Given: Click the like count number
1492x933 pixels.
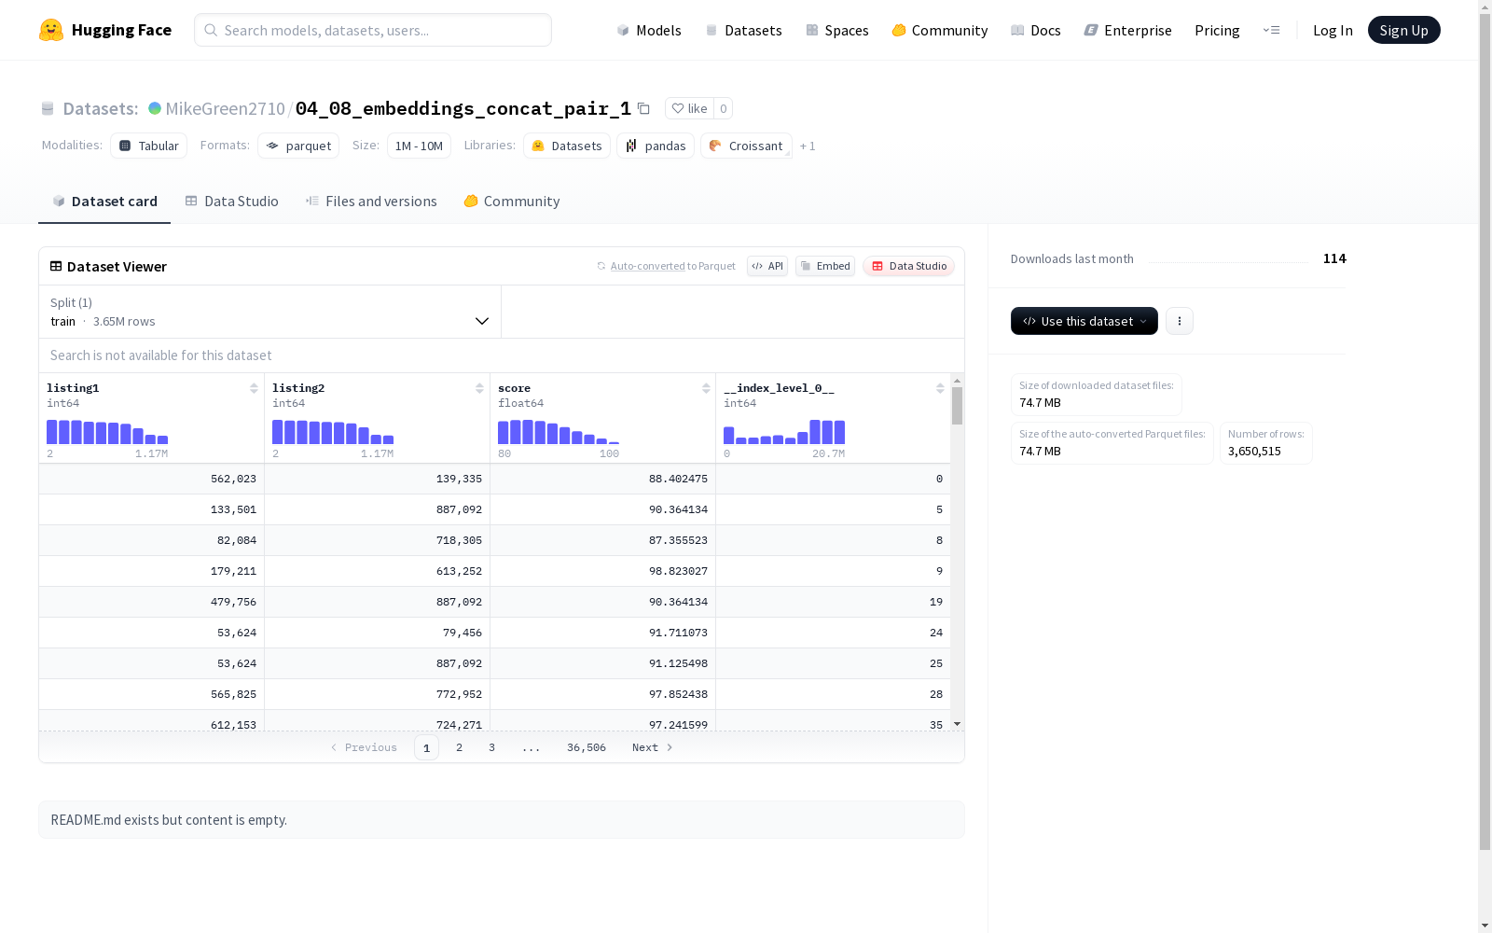Looking at the screenshot, I should [723, 108].
